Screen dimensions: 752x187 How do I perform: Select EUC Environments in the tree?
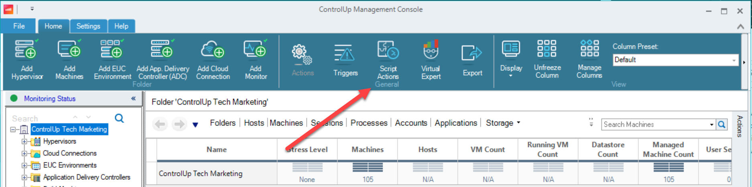coord(70,165)
